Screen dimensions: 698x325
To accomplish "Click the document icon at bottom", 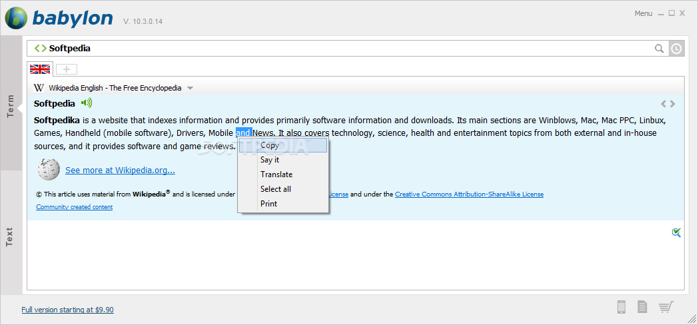I will 642,307.
